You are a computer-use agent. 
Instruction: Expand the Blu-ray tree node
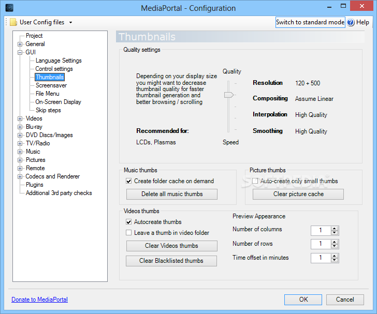20,127
